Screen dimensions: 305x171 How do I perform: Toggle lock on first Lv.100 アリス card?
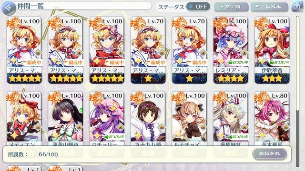pos(38,52)
